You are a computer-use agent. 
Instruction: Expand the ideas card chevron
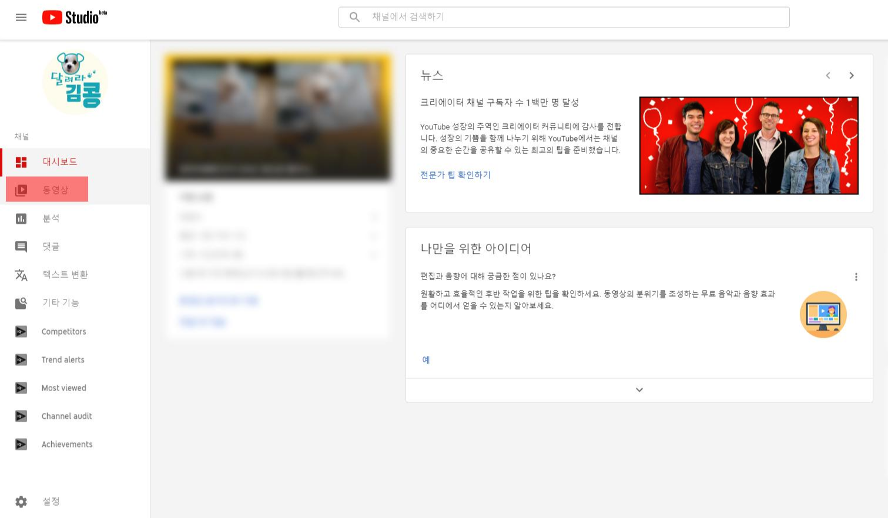[639, 390]
